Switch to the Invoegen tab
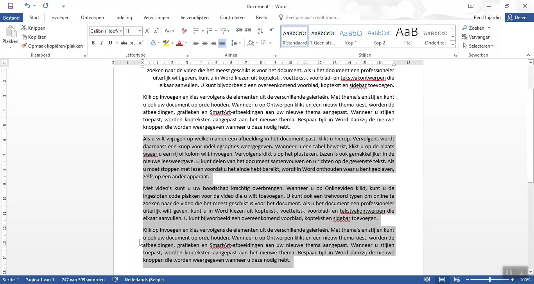The image size is (534, 284). [60, 18]
